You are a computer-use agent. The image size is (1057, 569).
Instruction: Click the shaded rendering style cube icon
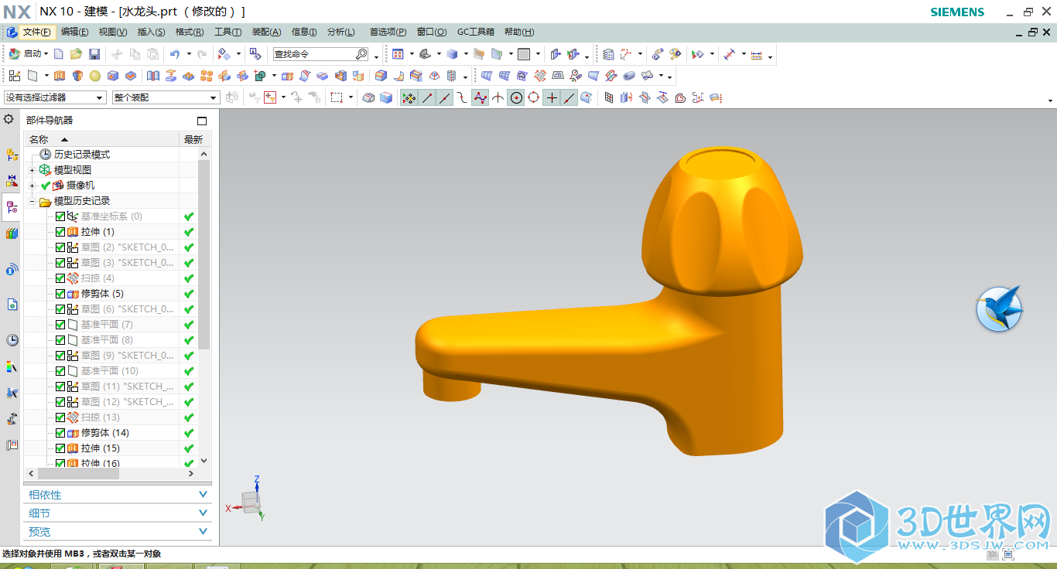coord(453,54)
